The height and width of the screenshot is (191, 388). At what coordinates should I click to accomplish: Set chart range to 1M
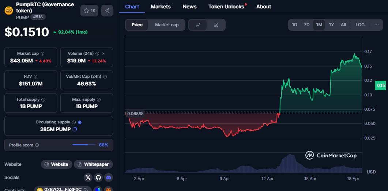[x=319, y=25]
